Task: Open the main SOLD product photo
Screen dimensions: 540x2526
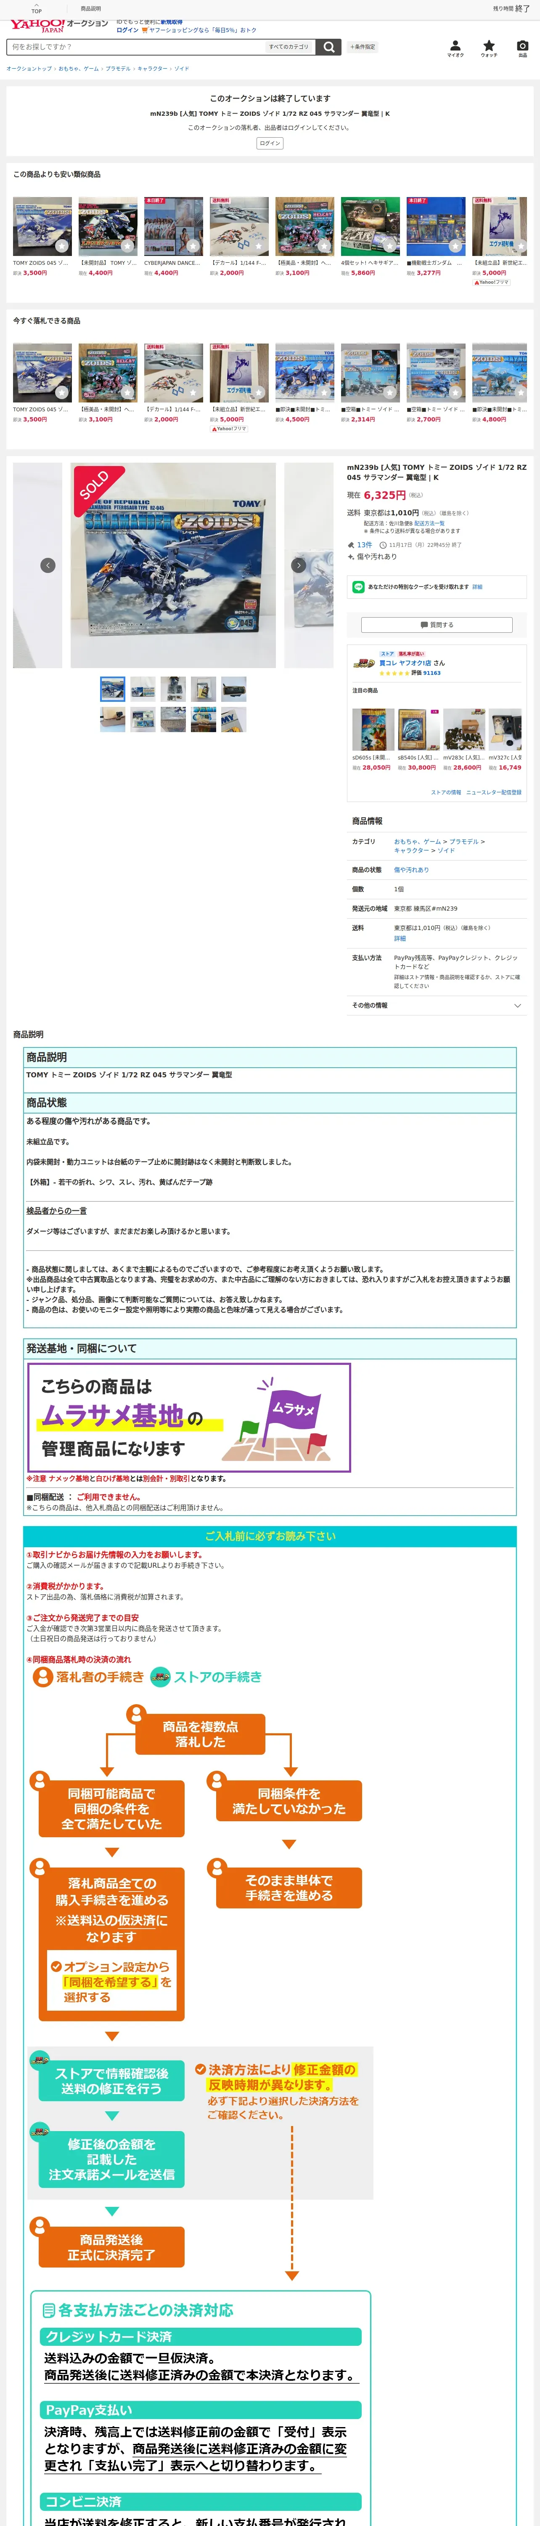Action: (x=172, y=565)
